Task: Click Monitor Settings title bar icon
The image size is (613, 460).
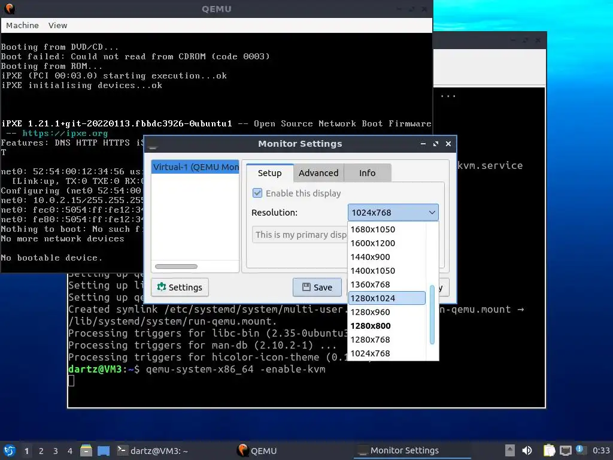Action: [x=153, y=145]
